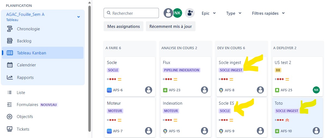Open the Flux card AFS-23
325x138 pixels.
pos(186,77)
